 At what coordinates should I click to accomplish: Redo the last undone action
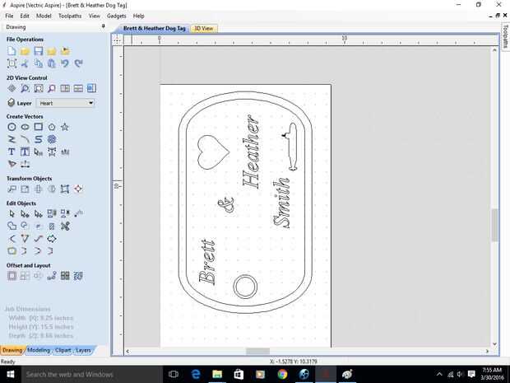(78, 63)
